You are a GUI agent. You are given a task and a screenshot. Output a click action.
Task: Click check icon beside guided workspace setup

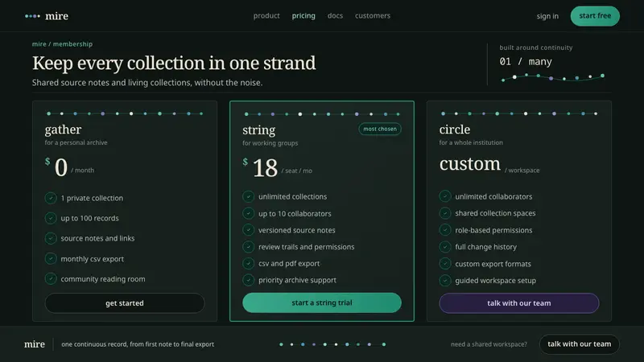445,280
